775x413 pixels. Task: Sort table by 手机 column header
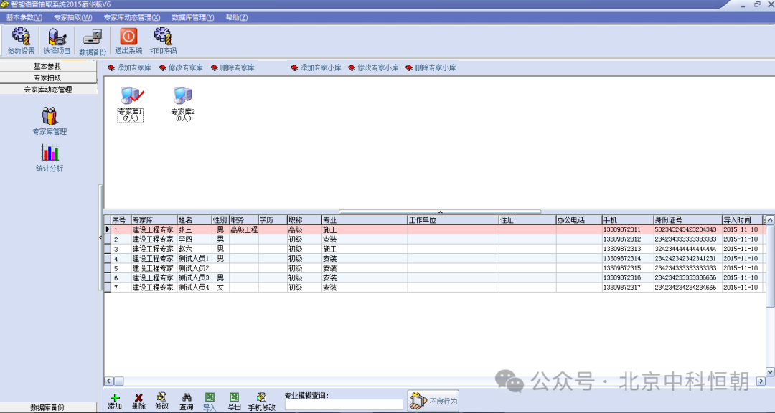pyautogui.click(x=627, y=220)
